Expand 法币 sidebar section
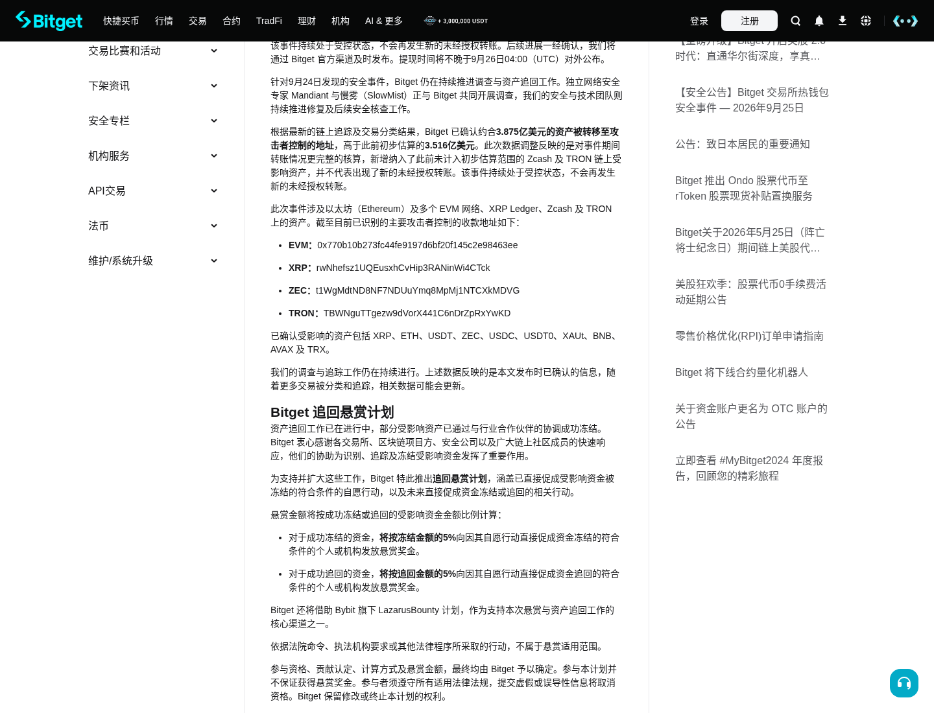 153,226
